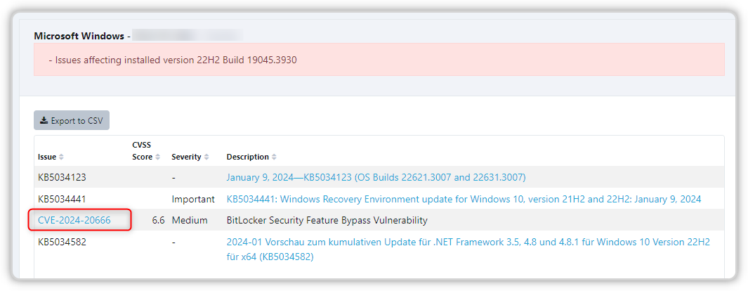
Task: Click the 6.6 CVSS score value
Action: (158, 221)
